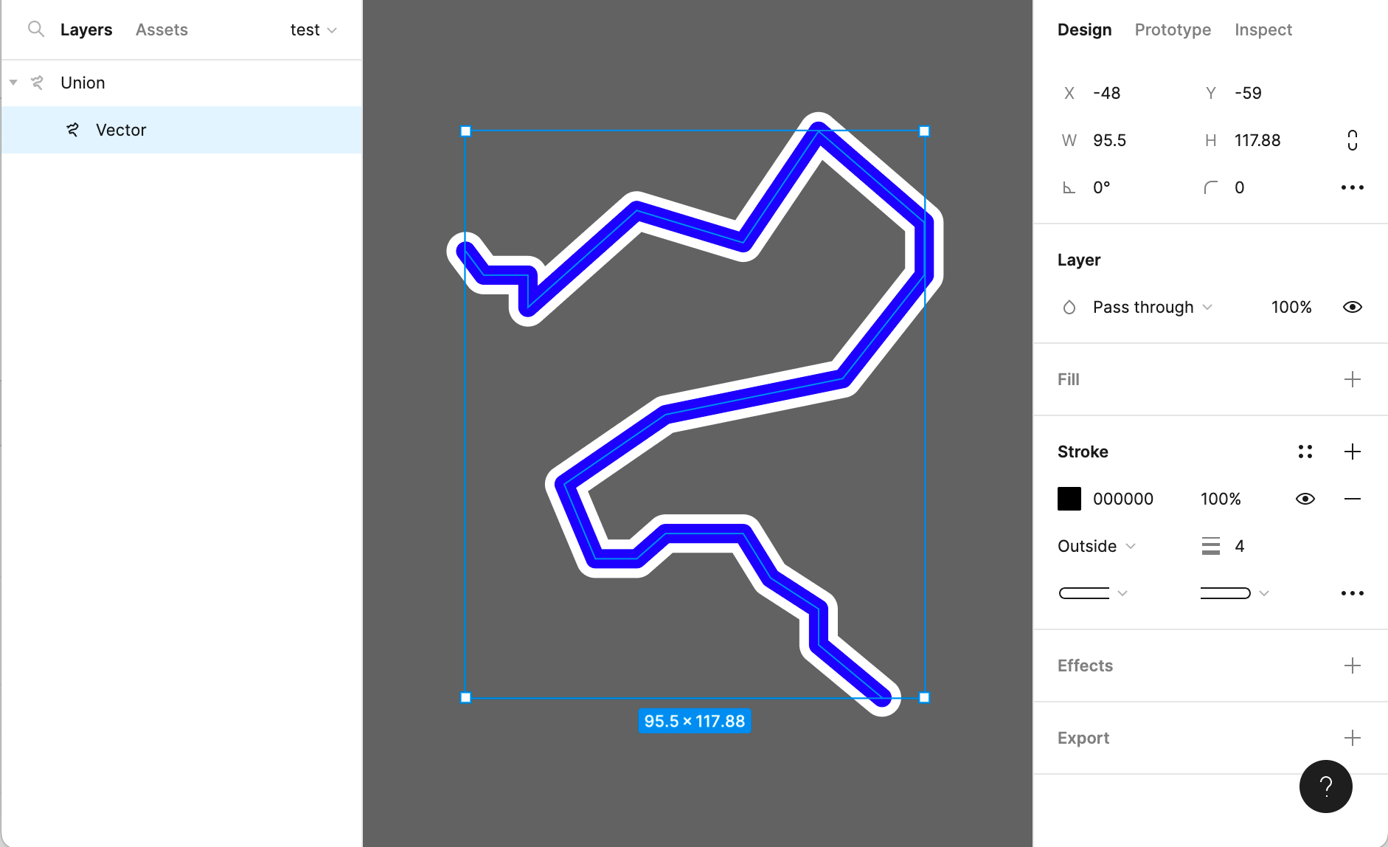Open stroke styles dots icon
Screen dimensions: 1388x847
(1305, 452)
